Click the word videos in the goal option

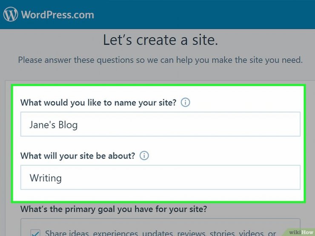[251, 233]
